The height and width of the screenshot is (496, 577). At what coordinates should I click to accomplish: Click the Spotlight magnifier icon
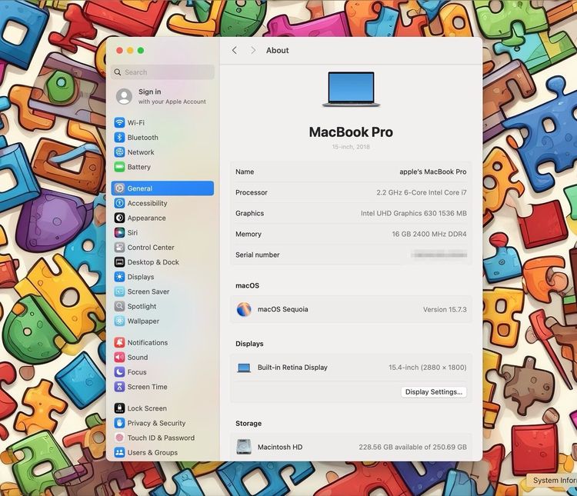pos(119,306)
